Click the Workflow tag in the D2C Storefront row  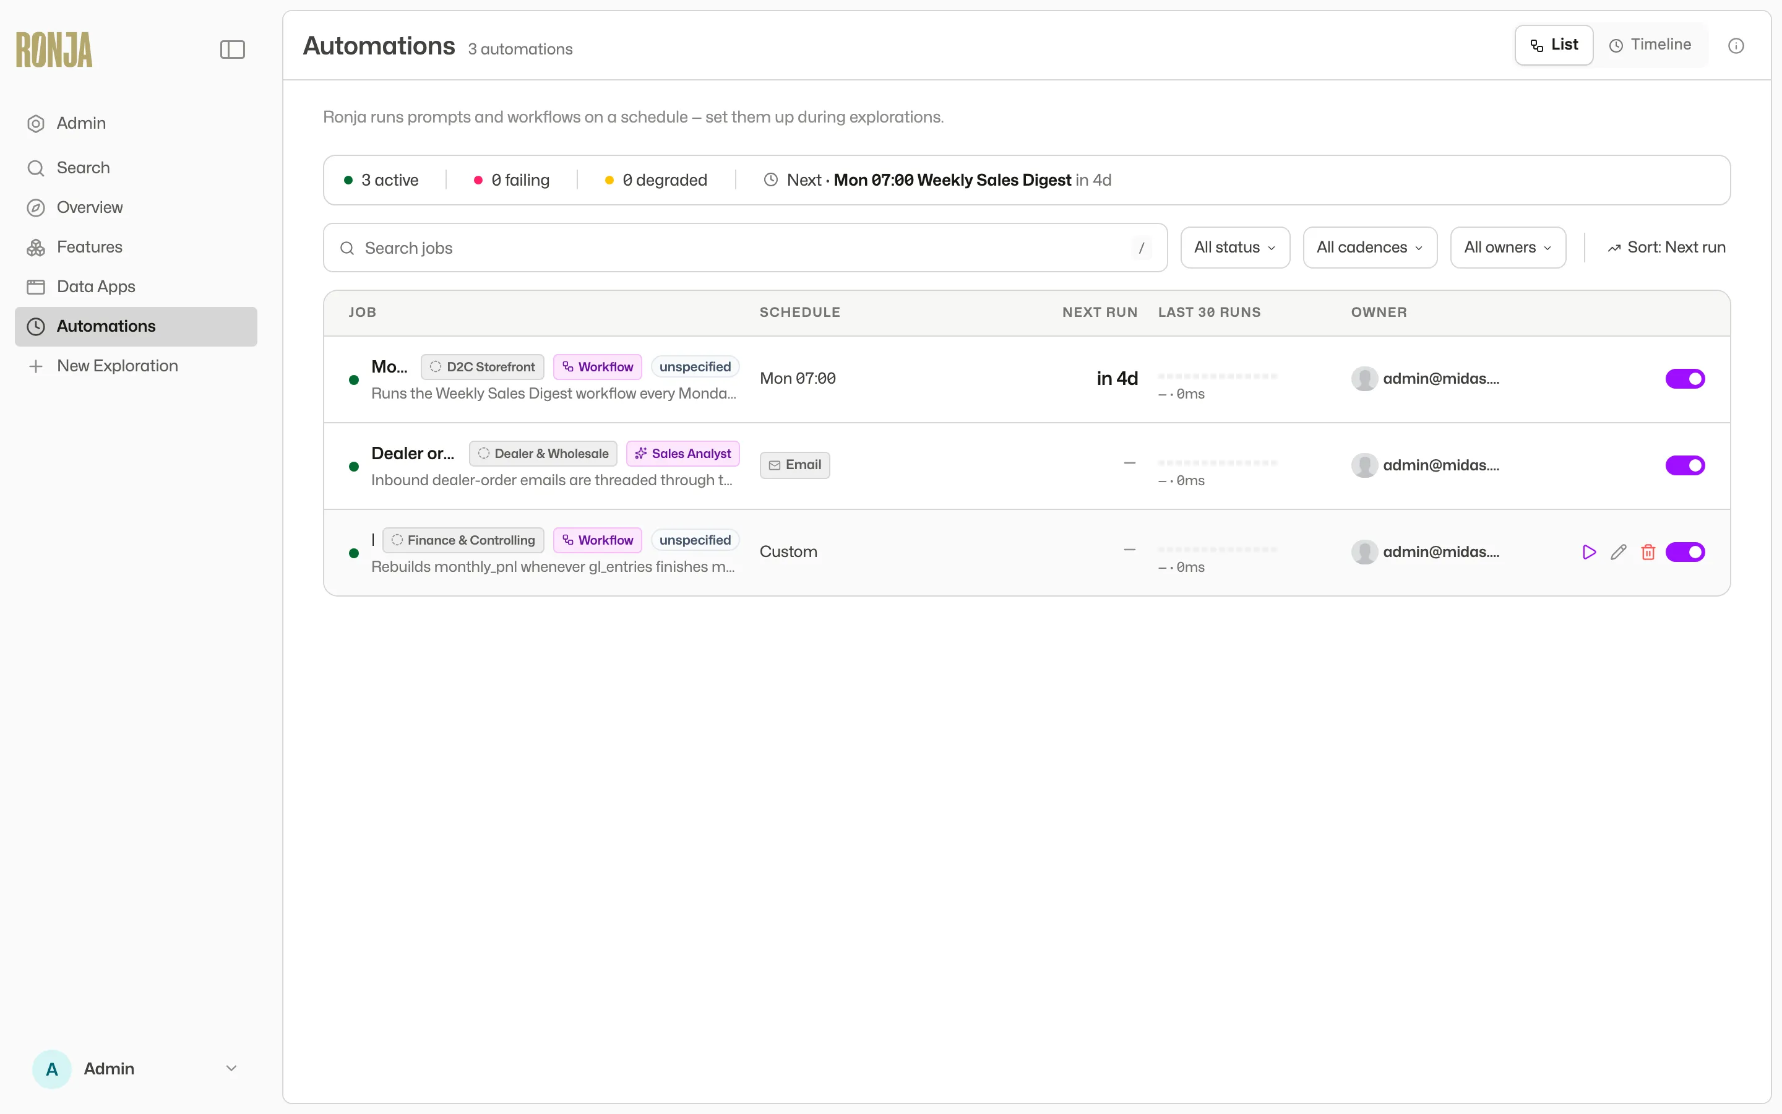point(597,367)
